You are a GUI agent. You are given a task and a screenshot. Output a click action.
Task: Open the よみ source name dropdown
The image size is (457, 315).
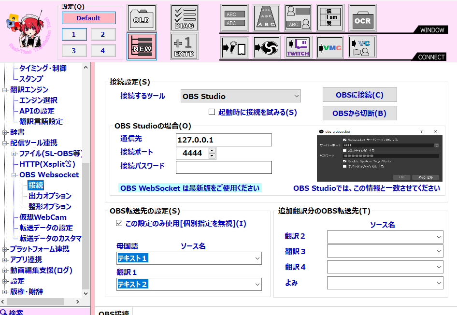coord(385,283)
